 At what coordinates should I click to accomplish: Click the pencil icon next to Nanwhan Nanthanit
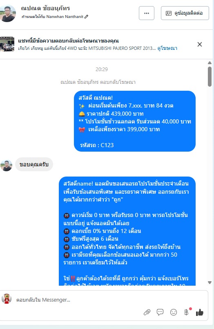tap(86, 17)
